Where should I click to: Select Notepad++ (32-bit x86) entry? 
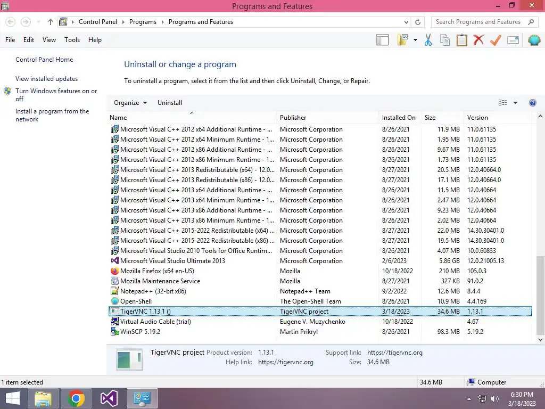[320, 291]
